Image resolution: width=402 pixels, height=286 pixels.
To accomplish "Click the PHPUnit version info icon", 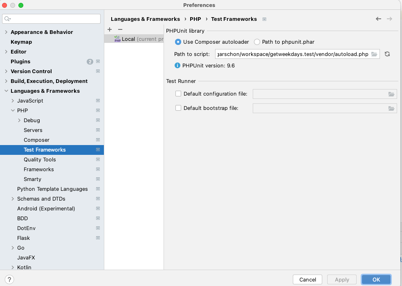I will 177,65.
